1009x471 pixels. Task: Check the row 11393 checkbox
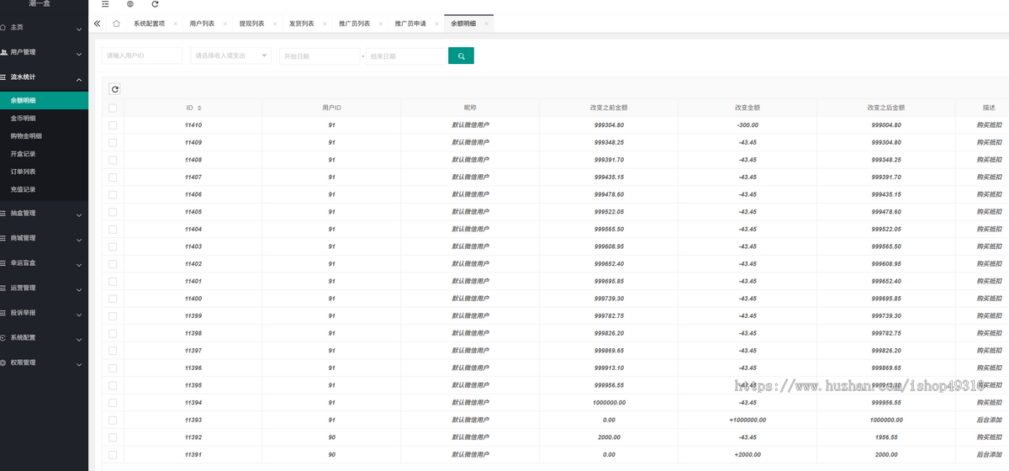113,420
